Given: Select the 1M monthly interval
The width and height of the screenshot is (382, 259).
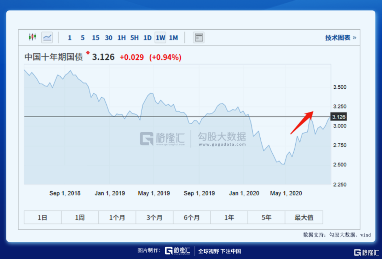Looking at the screenshot, I should coord(173,38).
